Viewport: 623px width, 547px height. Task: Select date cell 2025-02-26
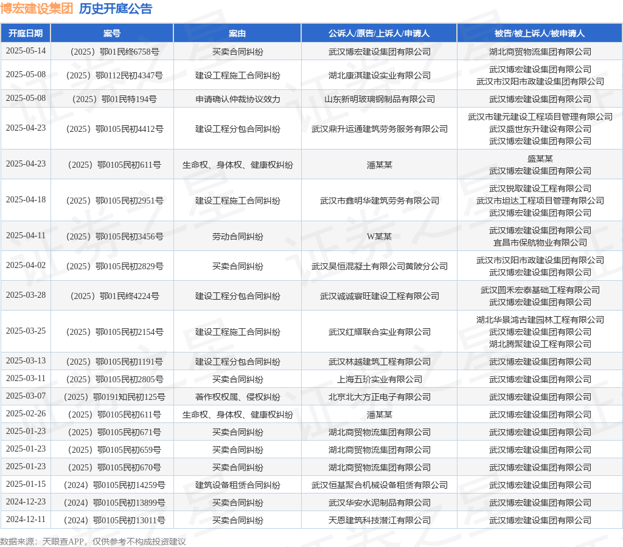(26, 414)
